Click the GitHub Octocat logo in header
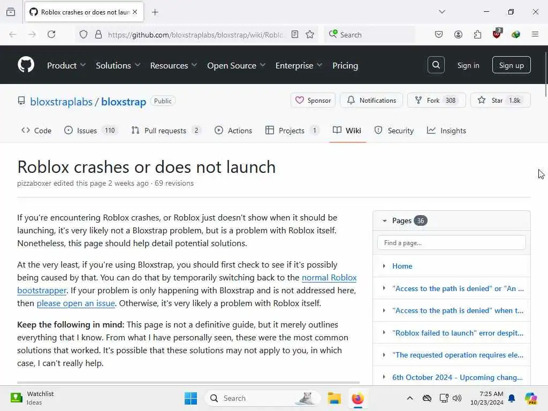The image size is (548, 411). [26, 65]
